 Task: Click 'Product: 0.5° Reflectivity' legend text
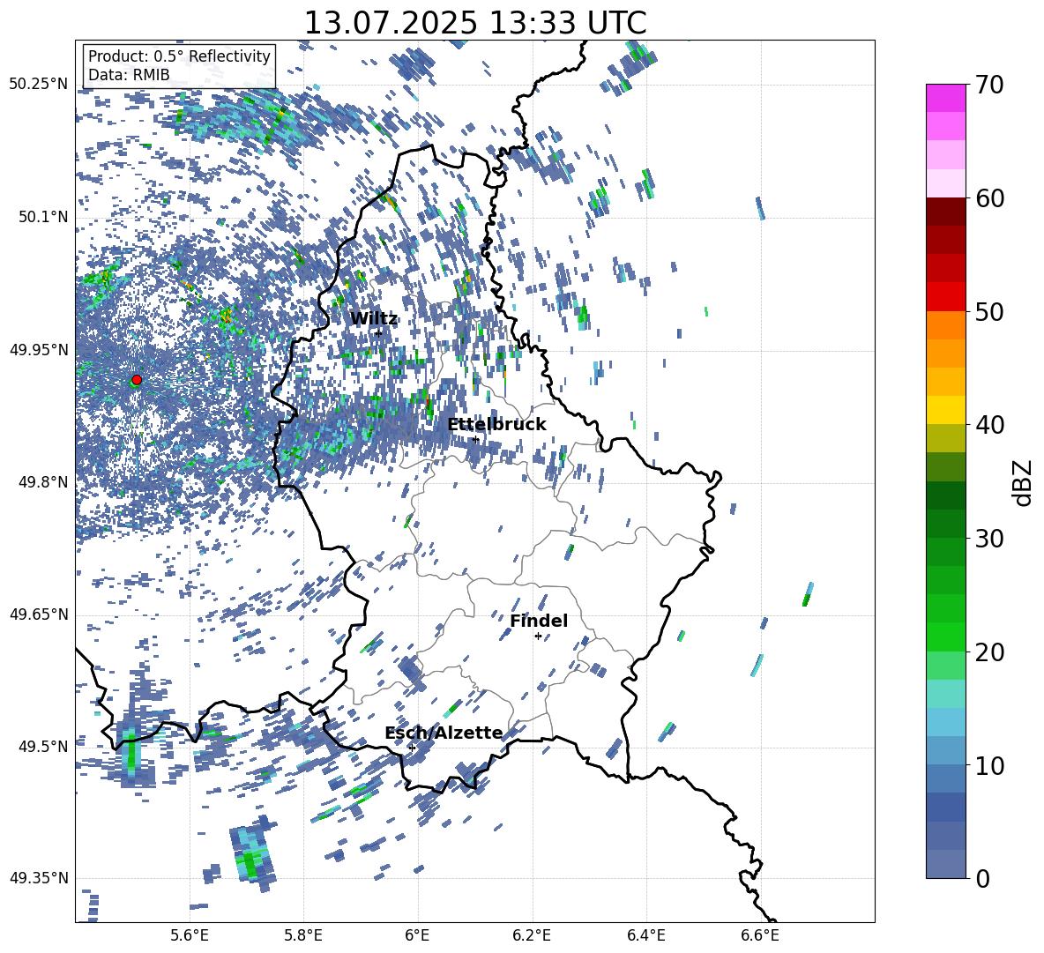click(x=179, y=56)
